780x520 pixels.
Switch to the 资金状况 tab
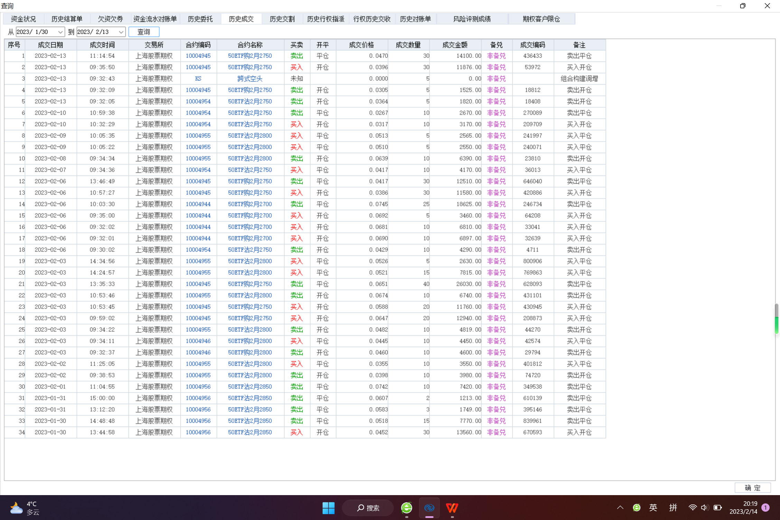pos(23,19)
